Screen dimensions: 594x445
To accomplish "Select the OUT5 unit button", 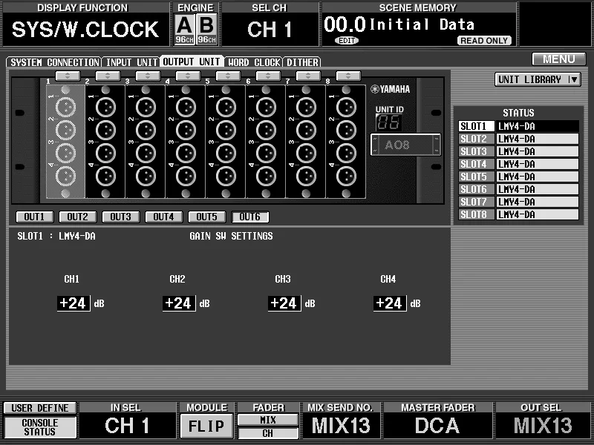I will pyautogui.click(x=207, y=217).
